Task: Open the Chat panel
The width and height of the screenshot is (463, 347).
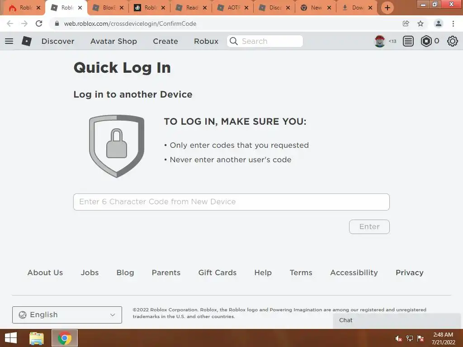Action: [x=397, y=320]
